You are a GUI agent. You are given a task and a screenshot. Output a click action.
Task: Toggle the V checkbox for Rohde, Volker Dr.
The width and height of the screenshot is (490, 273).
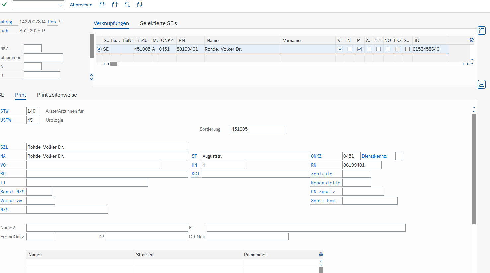pos(340,49)
